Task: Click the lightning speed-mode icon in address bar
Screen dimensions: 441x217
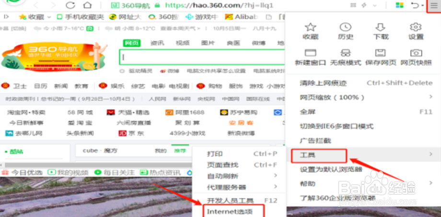Action: pyautogui.click(x=364, y=5)
